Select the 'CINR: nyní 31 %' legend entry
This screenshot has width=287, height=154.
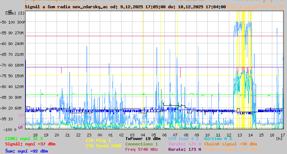pos(24,139)
